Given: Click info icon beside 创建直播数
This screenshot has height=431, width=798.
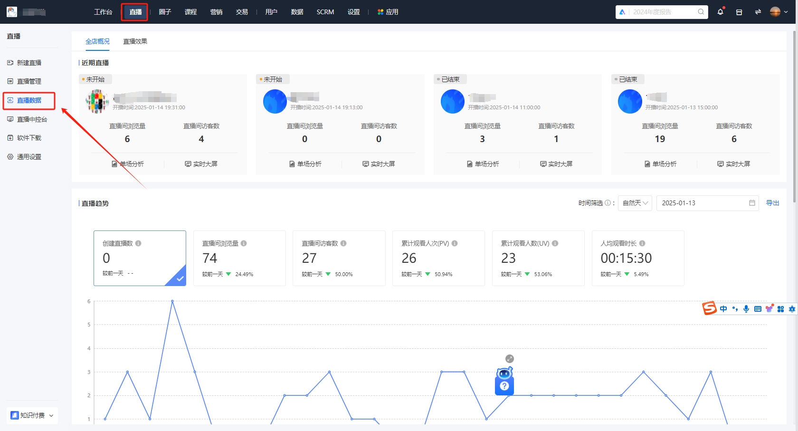Looking at the screenshot, I should (138, 243).
